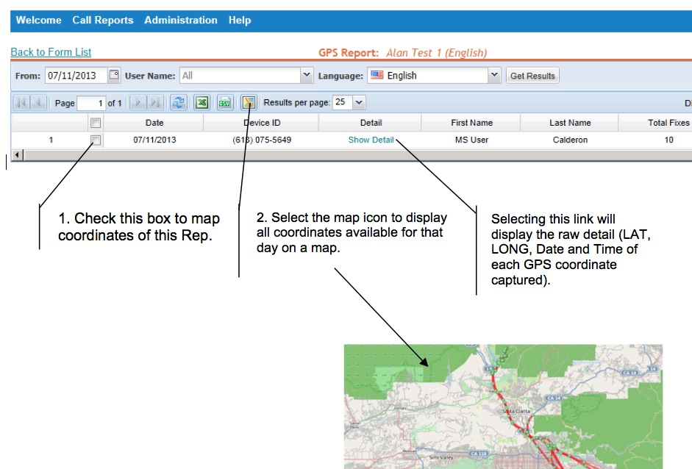Open the Administration menu
Image resolution: width=692 pixels, height=469 pixels.
tap(181, 21)
